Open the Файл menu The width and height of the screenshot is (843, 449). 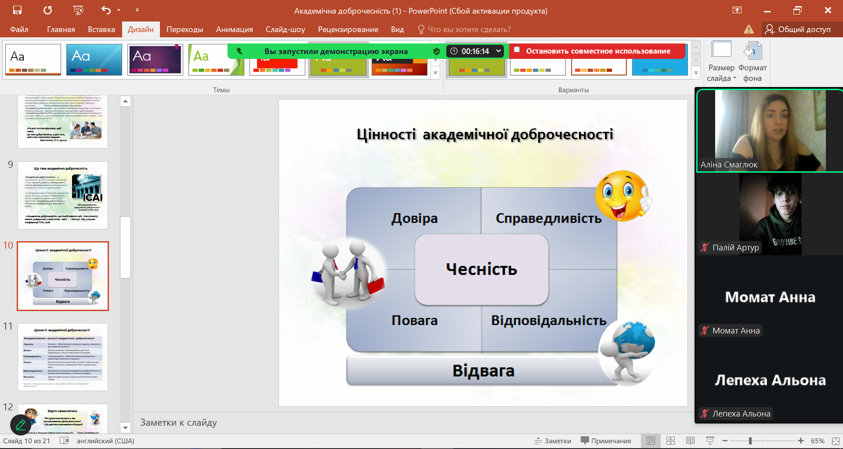point(19,29)
